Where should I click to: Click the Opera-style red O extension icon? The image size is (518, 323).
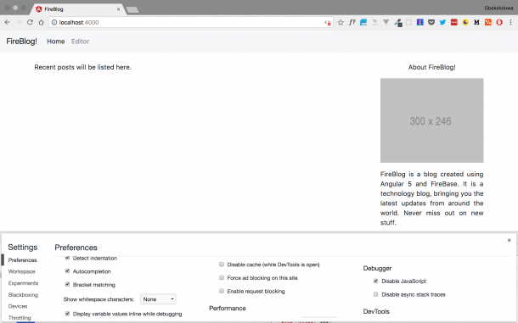pos(499,22)
